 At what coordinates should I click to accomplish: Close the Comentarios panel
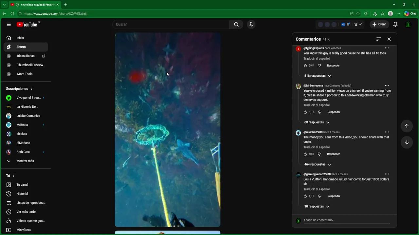389,39
